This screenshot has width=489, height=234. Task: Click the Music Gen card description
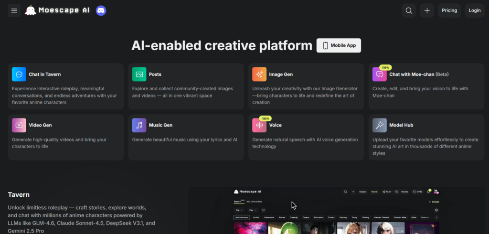185,139
